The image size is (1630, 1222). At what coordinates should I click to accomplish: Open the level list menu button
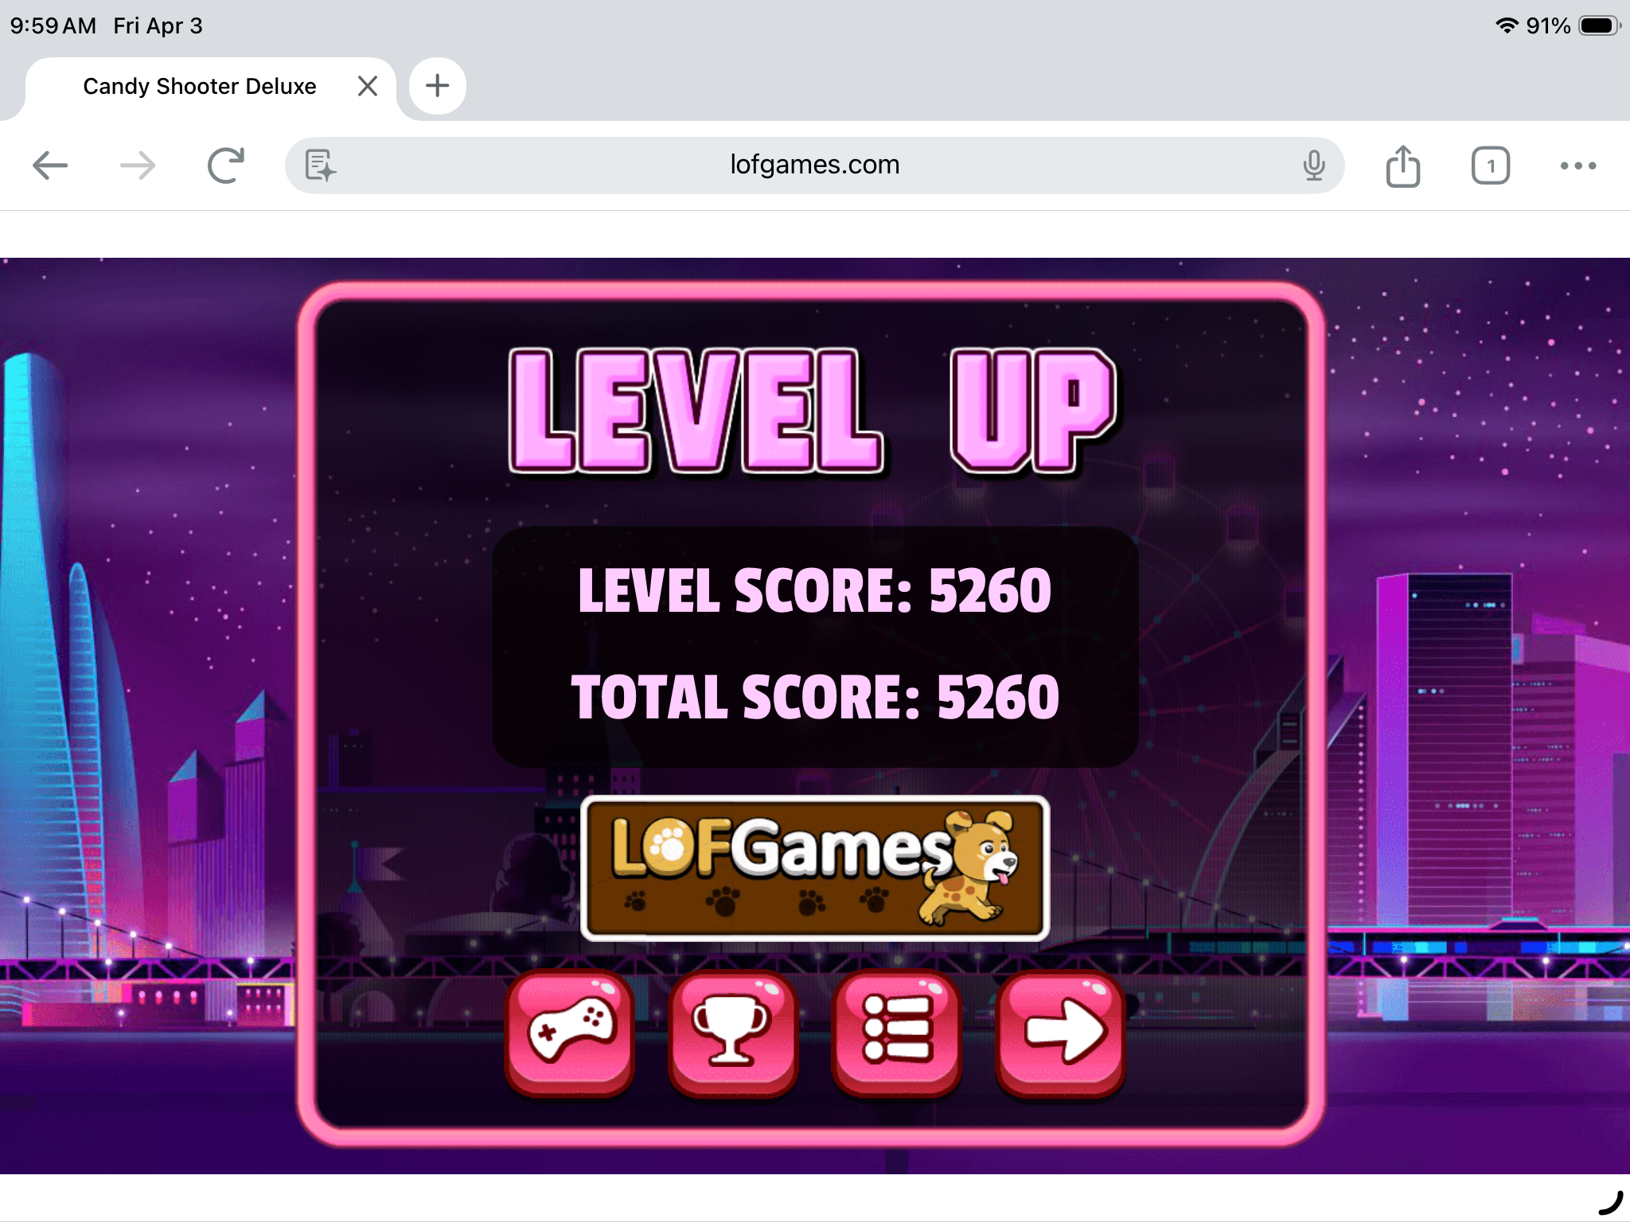point(896,1031)
